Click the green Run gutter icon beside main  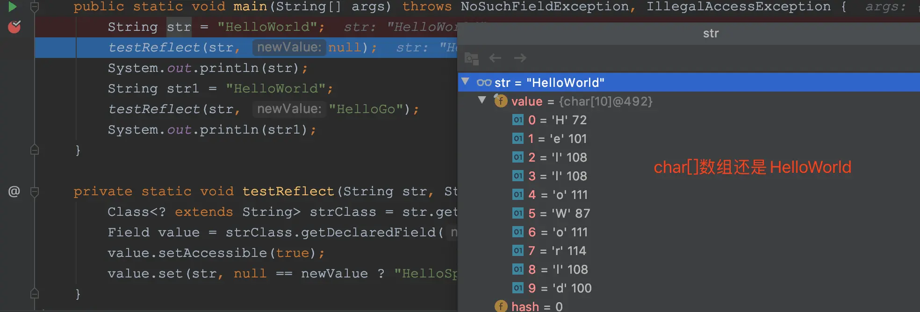click(13, 7)
